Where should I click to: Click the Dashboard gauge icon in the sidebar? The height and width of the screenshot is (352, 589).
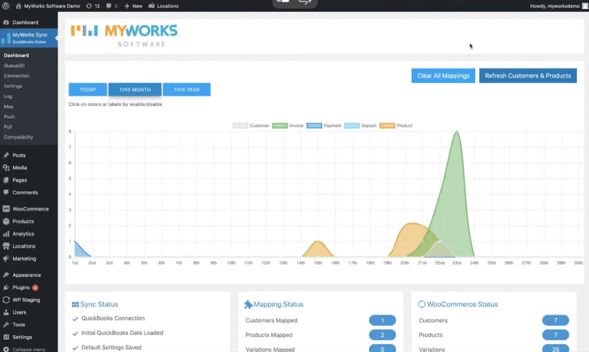click(6, 22)
